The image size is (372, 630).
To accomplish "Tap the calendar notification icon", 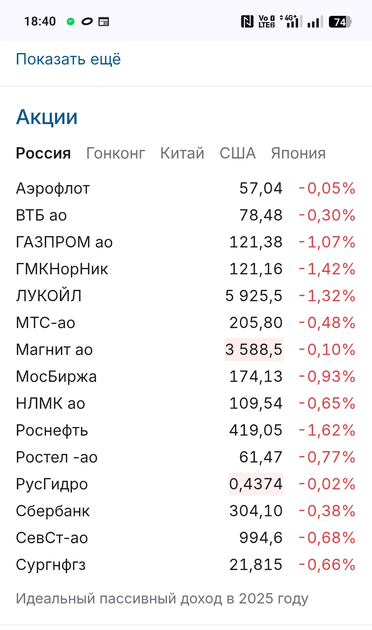I will (104, 22).
